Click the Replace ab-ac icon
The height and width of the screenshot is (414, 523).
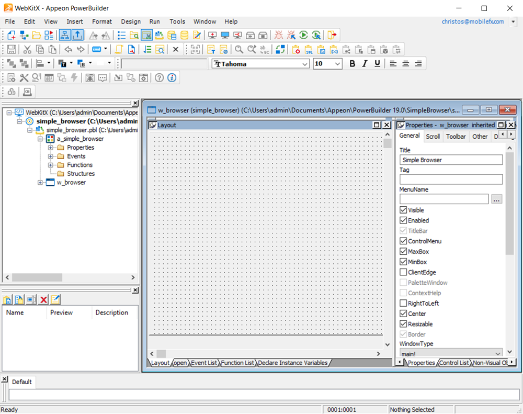pos(264,50)
